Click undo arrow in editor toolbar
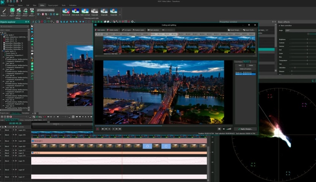The height and width of the screenshot is (182, 316). coord(48,22)
